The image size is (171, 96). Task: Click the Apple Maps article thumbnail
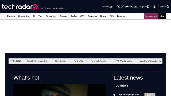click(x=150, y=94)
